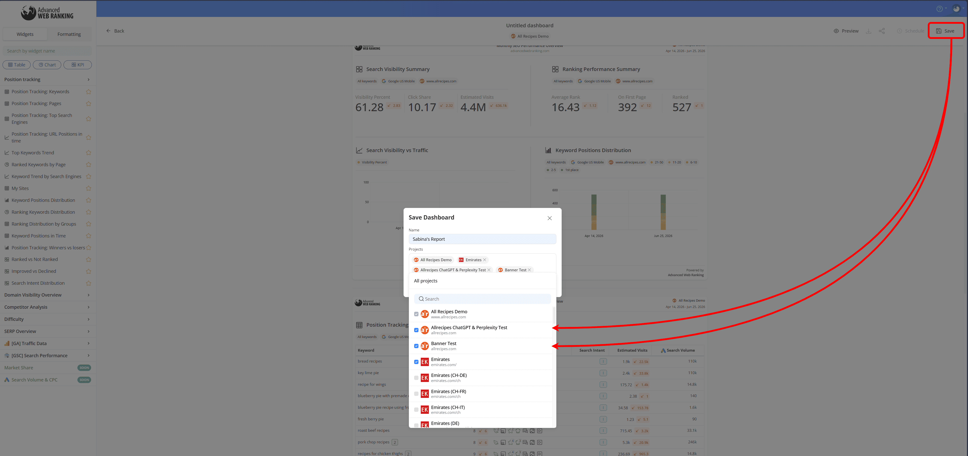The width and height of the screenshot is (968, 456).
Task: Check the Emirates (CH-DE) project
Action: (416, 378)
